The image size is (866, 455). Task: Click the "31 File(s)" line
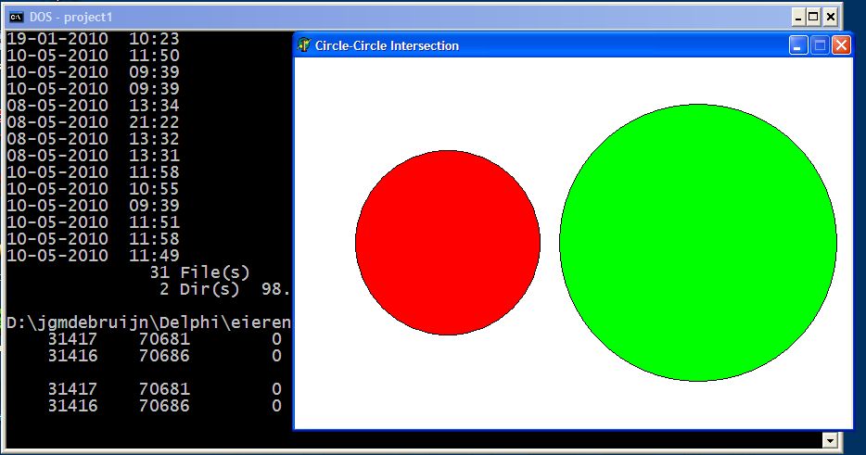[x=199, y=272]
